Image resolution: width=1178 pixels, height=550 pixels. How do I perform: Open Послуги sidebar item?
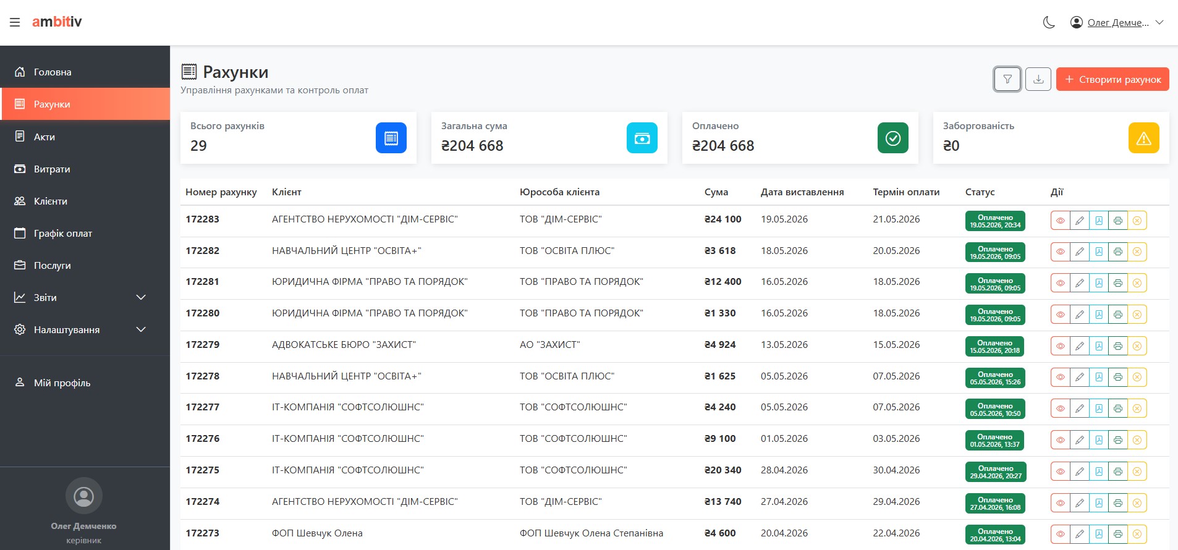[x=85, y=265]
